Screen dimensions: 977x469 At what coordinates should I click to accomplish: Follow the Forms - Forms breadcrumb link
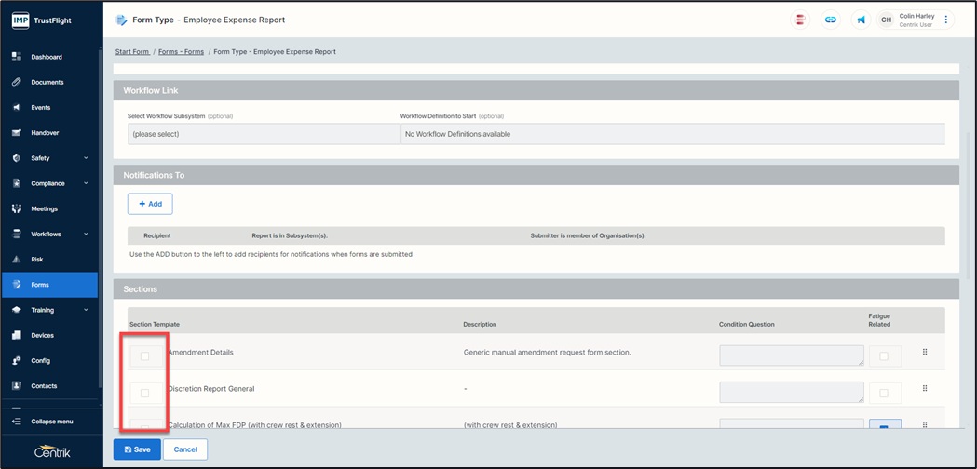coord(182,52)
